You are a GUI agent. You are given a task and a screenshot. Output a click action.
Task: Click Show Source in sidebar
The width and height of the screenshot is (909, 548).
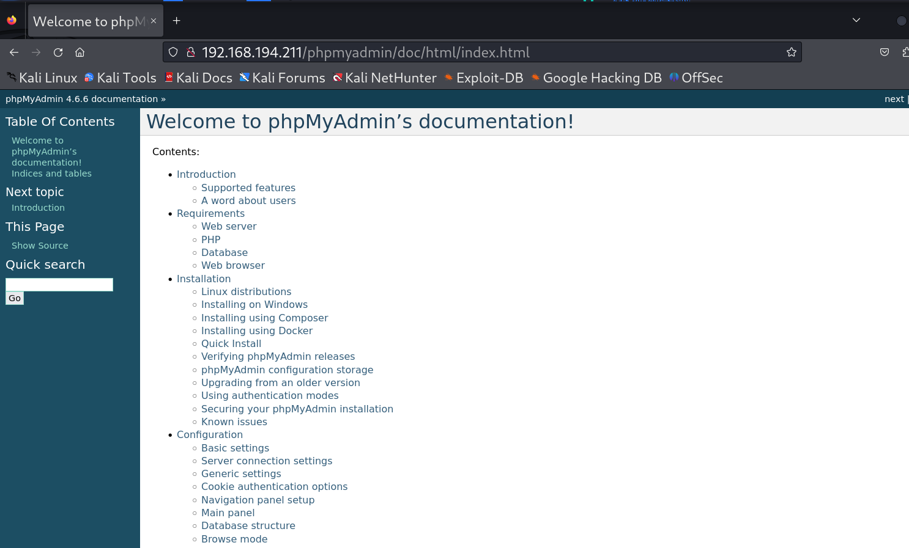pyautogui.click(x=40, y=246)
